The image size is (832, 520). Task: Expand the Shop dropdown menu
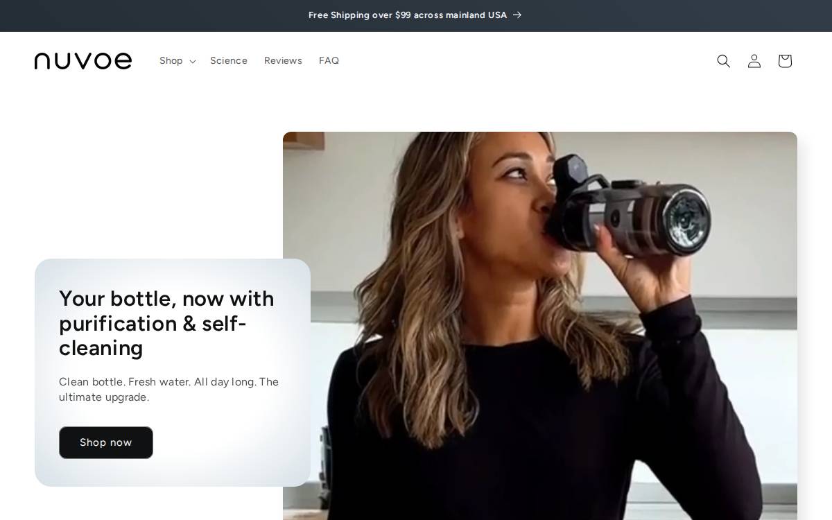click(177, 61)
